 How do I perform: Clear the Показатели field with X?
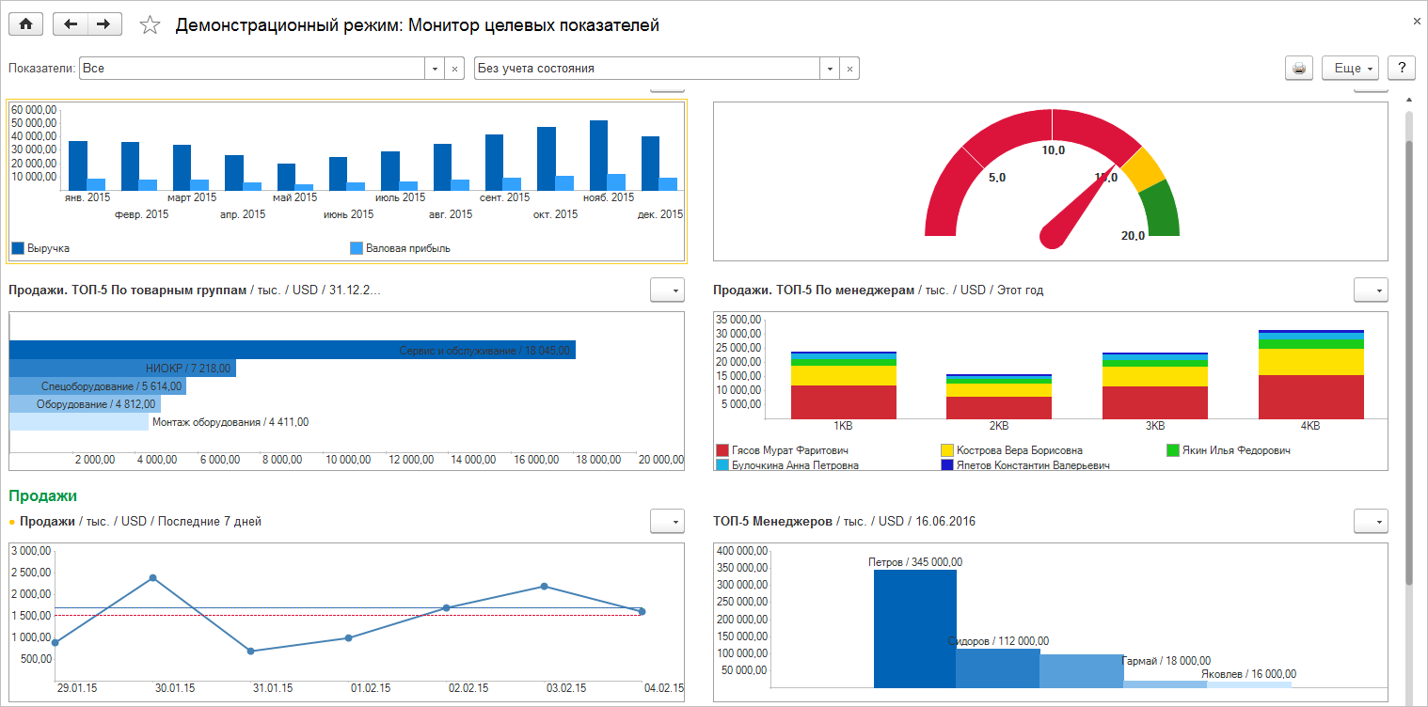[x=454, y=69]
